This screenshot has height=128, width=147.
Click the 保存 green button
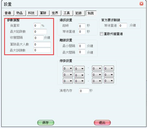(x=46, y=123)
